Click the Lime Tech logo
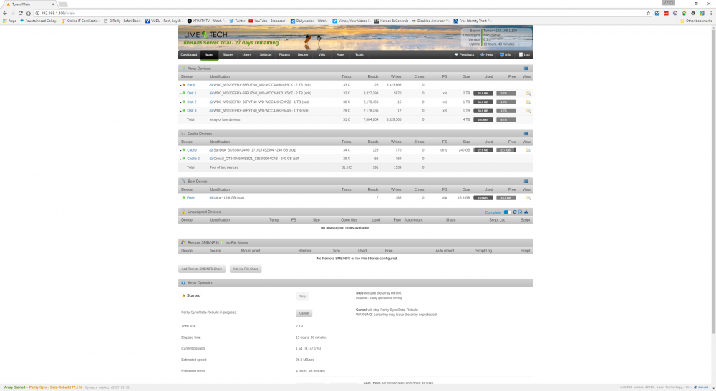716x391 pixels. [x=205, y=34]
